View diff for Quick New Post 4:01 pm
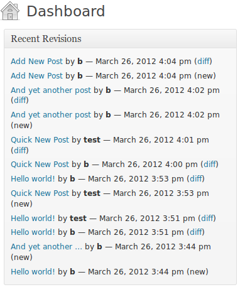Image resolution: width=240 pixels, height=287 pixels. tap(19, 150)
